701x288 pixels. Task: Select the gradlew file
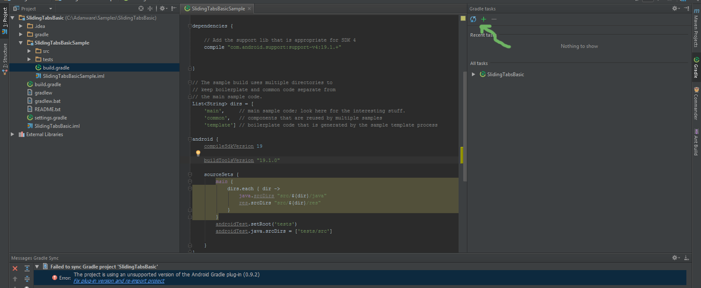coord(43,93)
